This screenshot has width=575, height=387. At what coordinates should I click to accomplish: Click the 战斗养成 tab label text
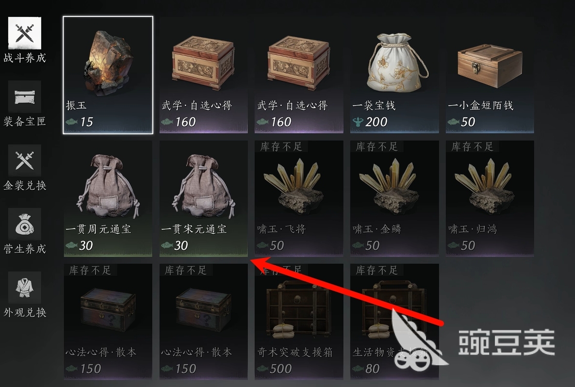(x=25, y=58)
